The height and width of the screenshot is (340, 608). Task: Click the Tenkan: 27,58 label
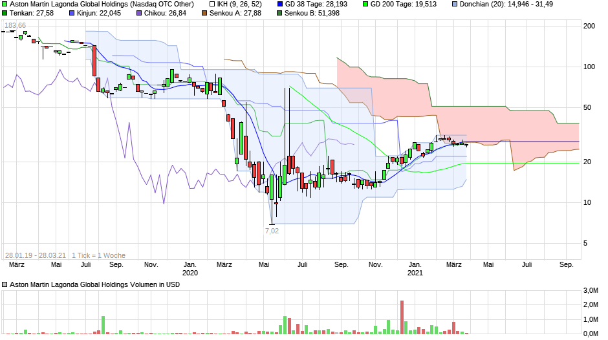pyautogui.click(x=32, y=13)
